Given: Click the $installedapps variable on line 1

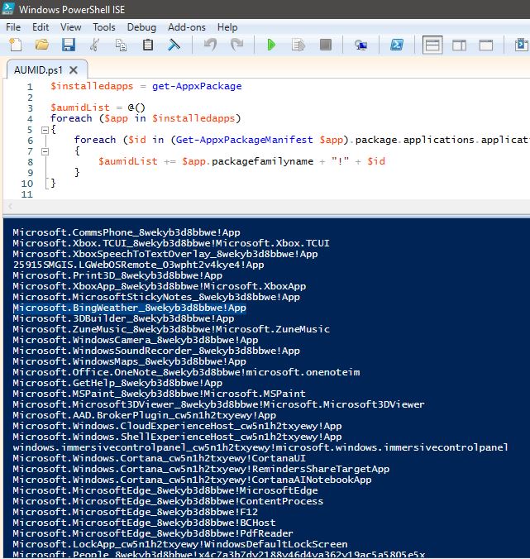Looking at the screenshot, I should [x=92, y=86].
